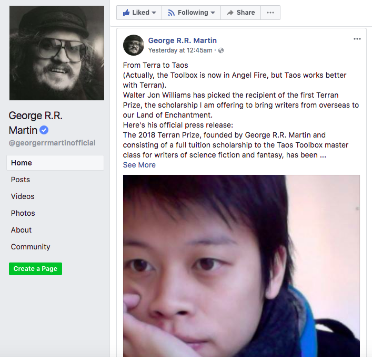This screenshot has width=372, height=357.
Task: Expand the Following dropdown arrow
Action: point(213,13)
